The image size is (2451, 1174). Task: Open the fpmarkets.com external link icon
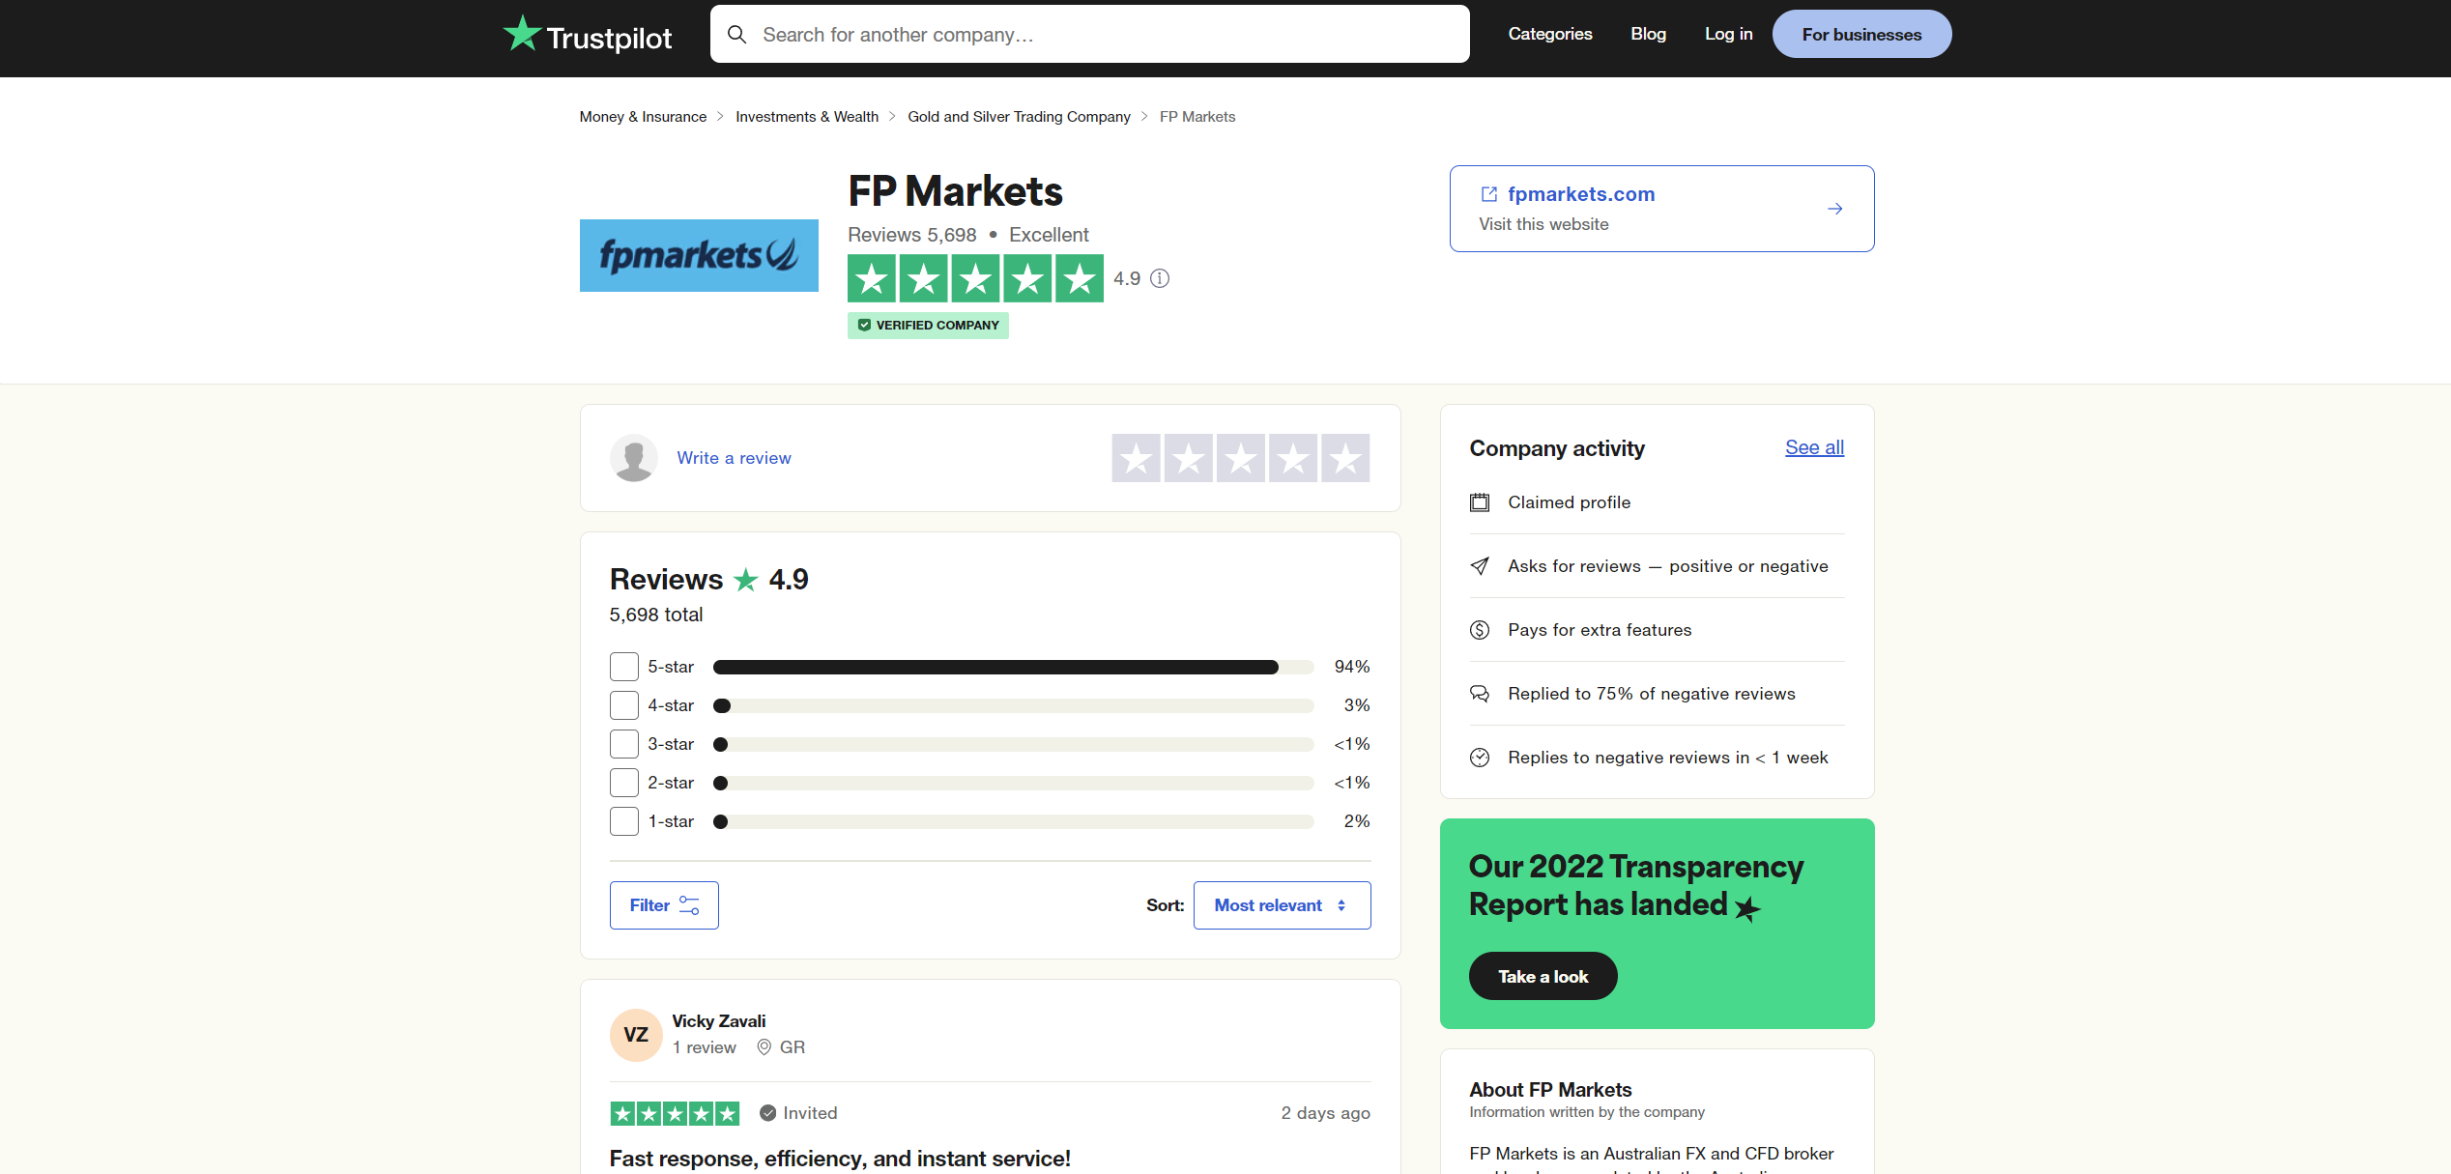[1488, 193]
